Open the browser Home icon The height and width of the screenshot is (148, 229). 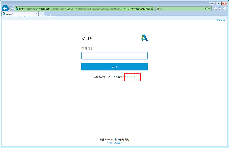coord(215,9)
